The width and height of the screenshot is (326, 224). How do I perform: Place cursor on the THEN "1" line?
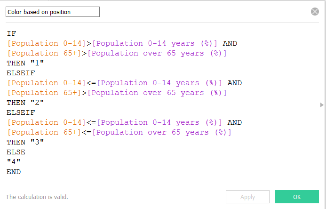[x=25, y=63]
